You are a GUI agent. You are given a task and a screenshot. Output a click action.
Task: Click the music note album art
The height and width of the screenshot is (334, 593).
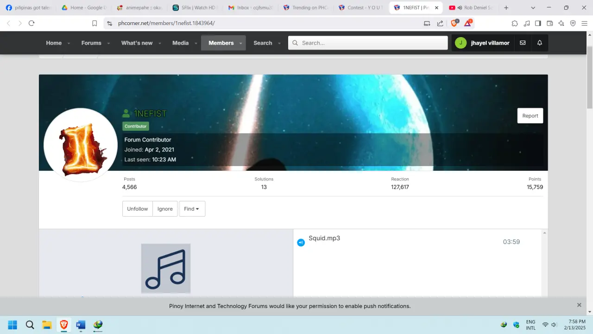tap(166, 268)
